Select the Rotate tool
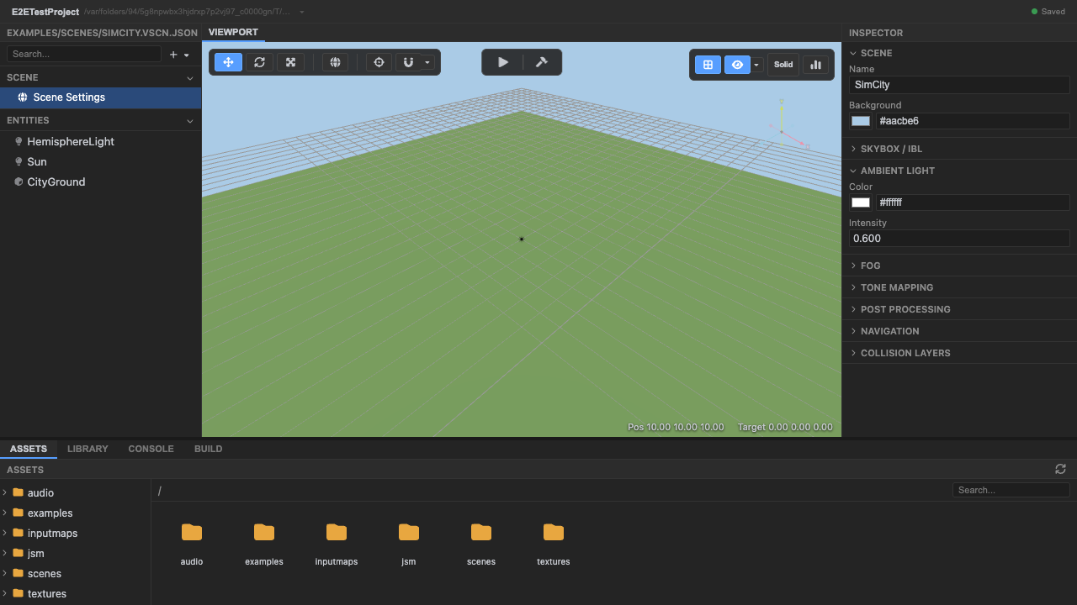This screenshot has height=605, width=1077. point(259,62)
